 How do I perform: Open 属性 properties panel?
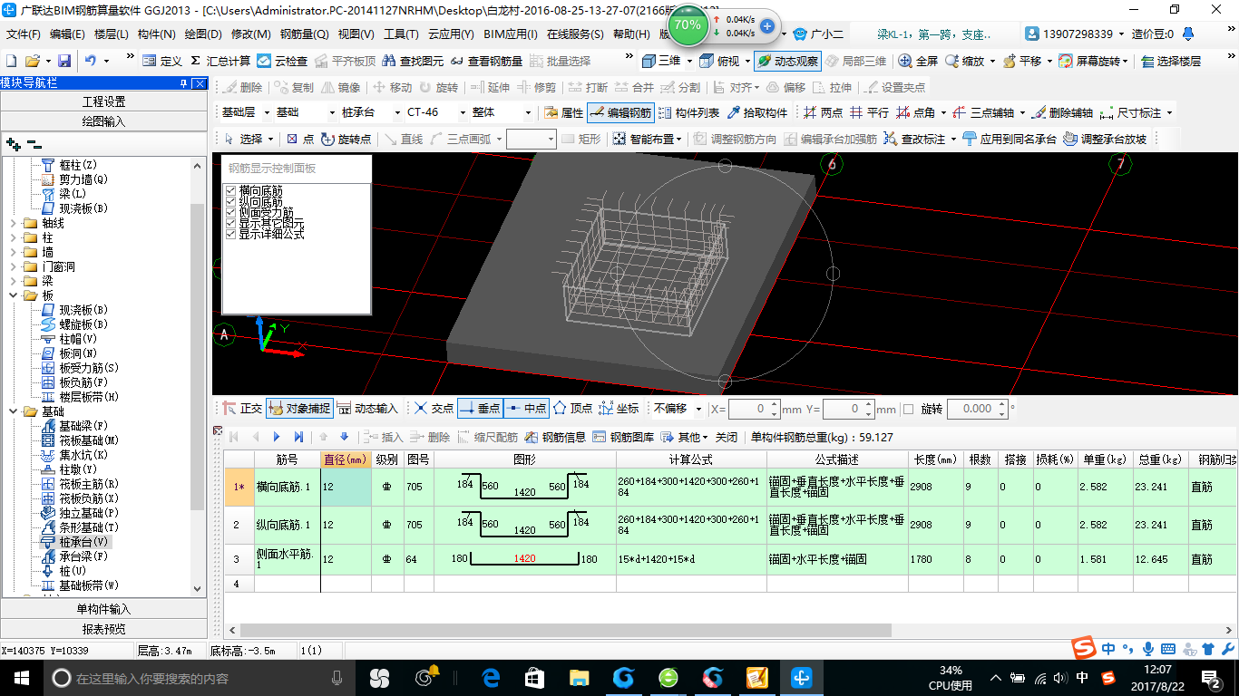click(563, 112)
